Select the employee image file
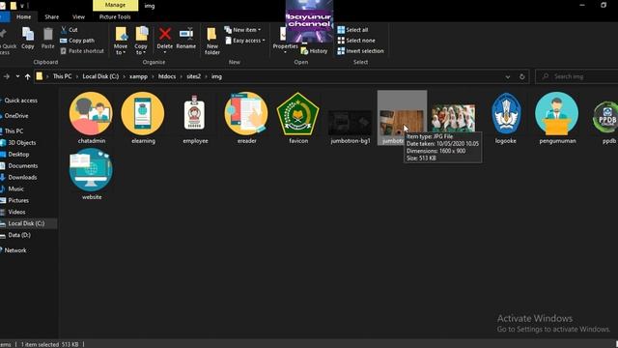This screenshot has width=618, height=348. [195, 118]
